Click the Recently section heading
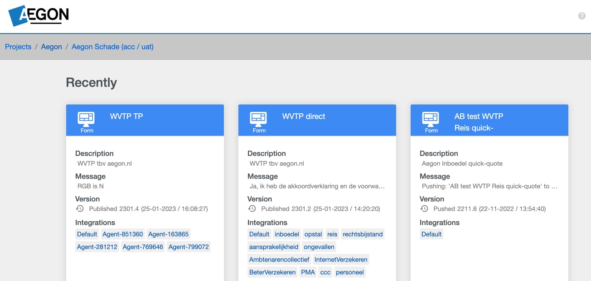 coord(92,82)
